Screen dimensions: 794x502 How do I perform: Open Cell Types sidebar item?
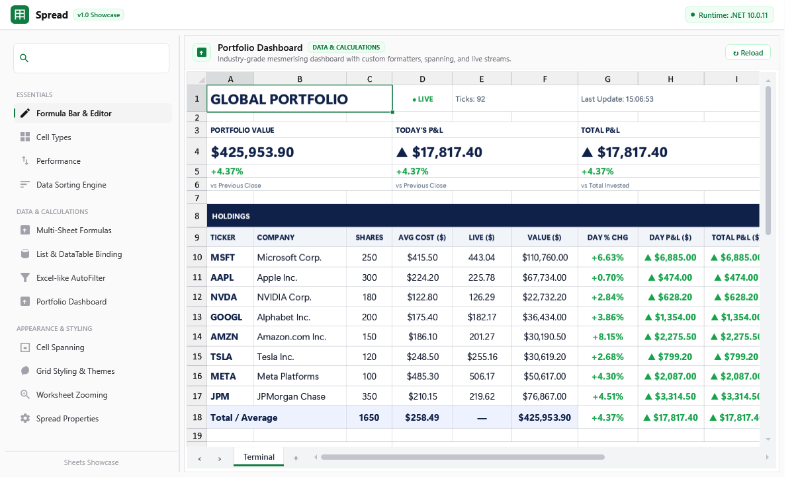click(93, 137)
